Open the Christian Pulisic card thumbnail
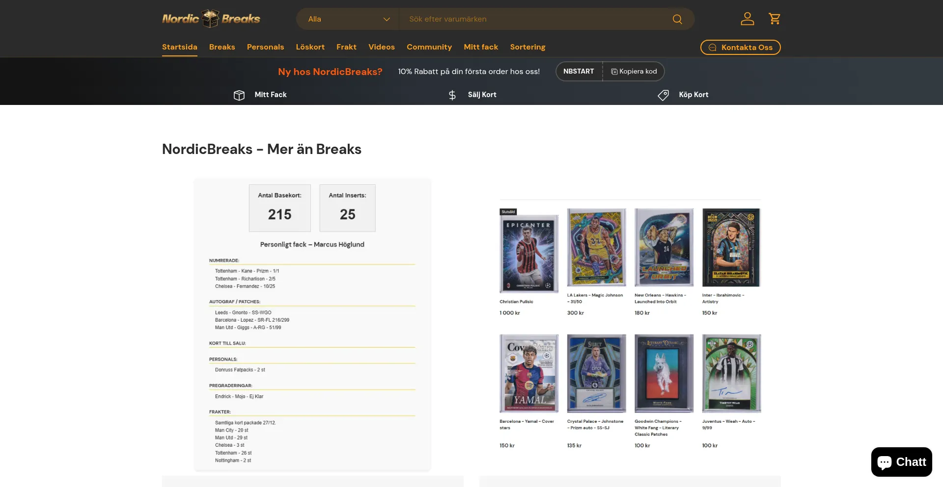Screen dimensions: 943x487 point(528,252)
